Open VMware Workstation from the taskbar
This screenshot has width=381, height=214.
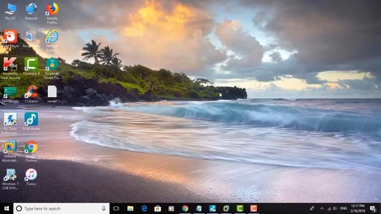pos(226,209)
